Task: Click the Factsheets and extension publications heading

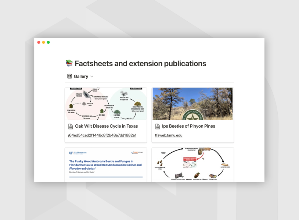Action: [x=140, y=64]
